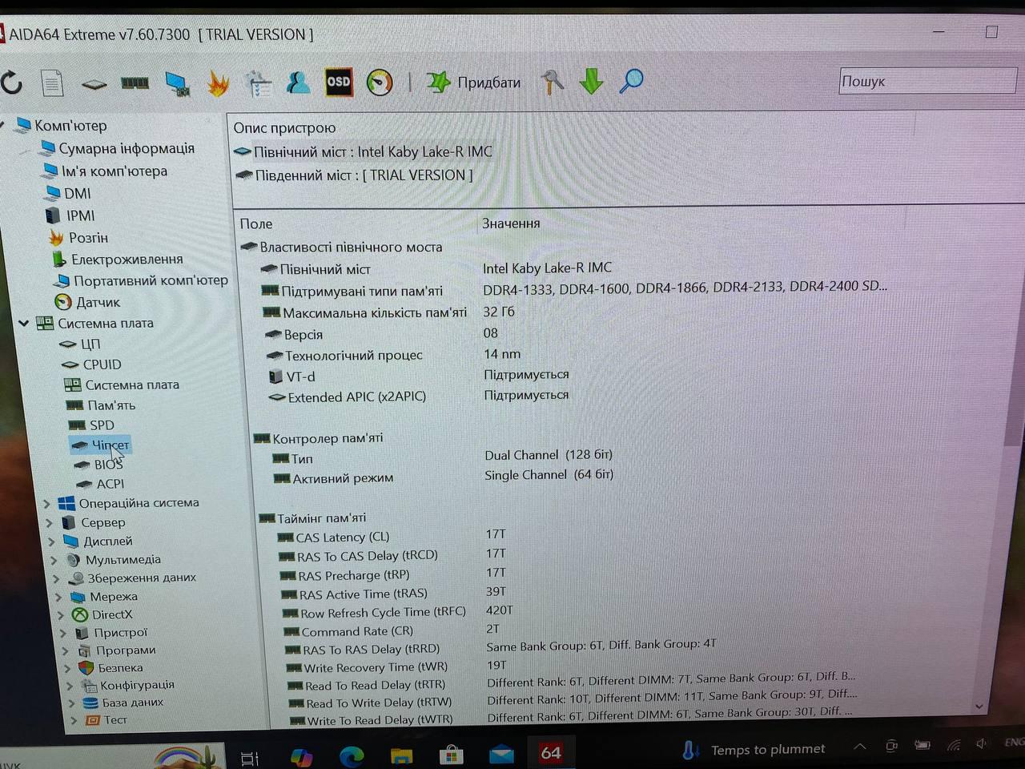Open the gauge sensor panel icon
Image resolution: width=1025 pixels, height=769 pixels.
point(380,82)
